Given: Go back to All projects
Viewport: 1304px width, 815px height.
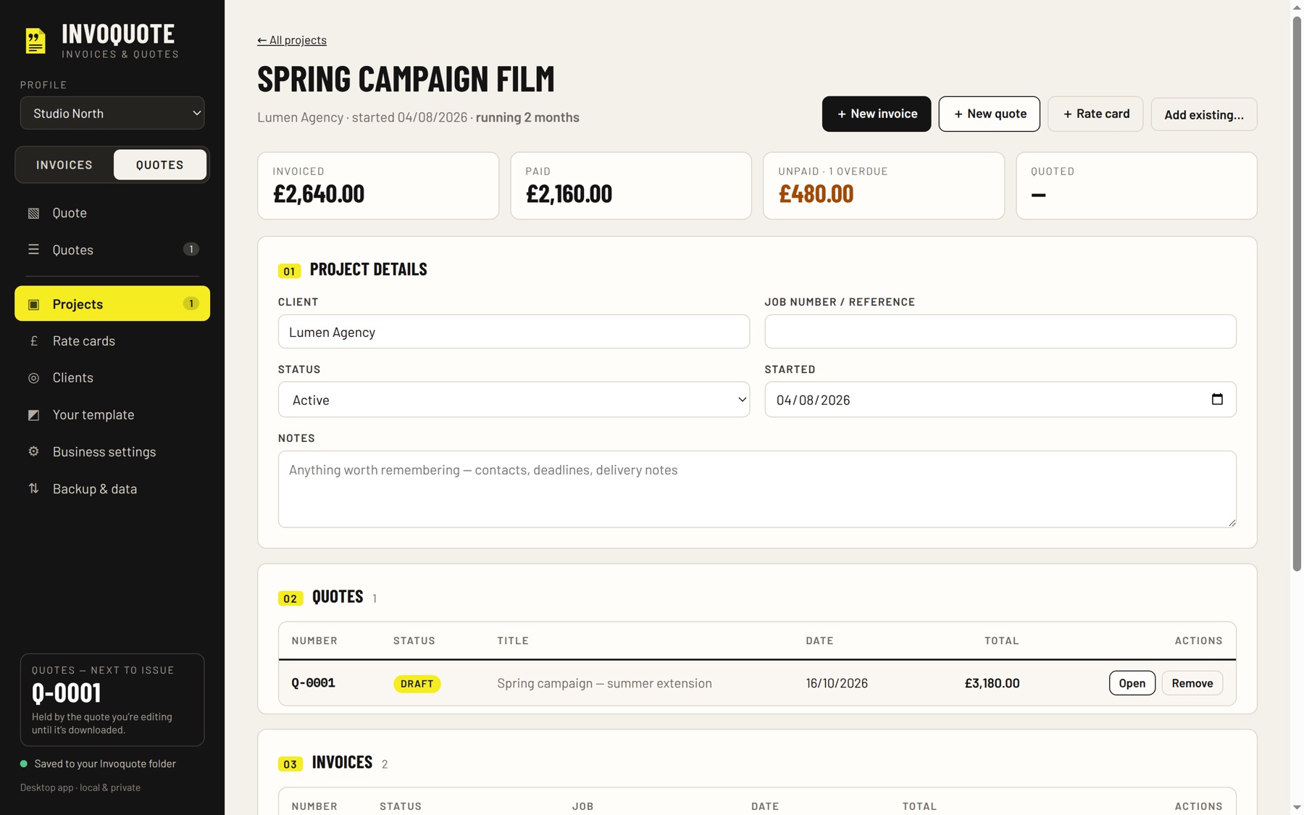Looking at the screenshot, I should pyautogui.click(x=292, y=40).
